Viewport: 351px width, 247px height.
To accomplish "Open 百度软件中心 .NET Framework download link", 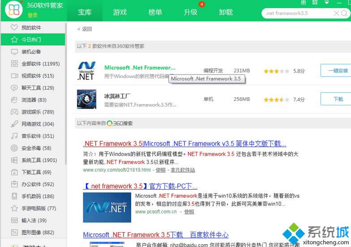I will [156, 235].
